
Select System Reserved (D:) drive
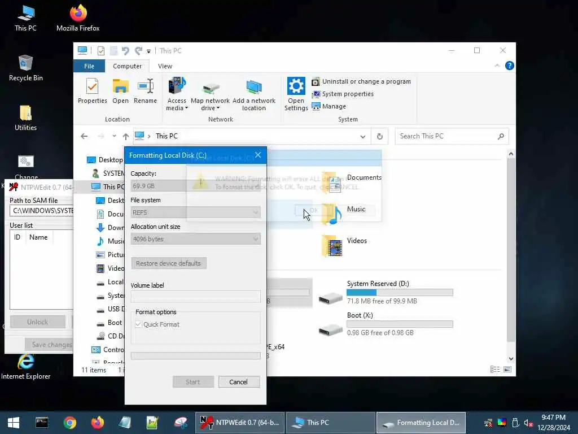coord(386,292)
